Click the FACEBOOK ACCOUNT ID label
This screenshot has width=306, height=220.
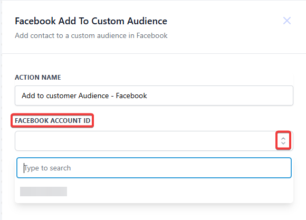click(53, 121)
